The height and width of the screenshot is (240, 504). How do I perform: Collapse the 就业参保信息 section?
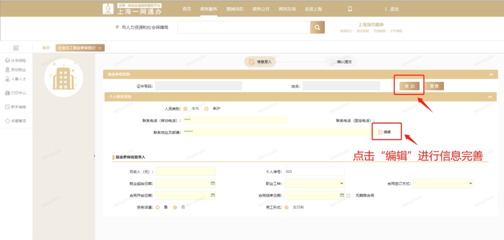[x=490, y=74]
